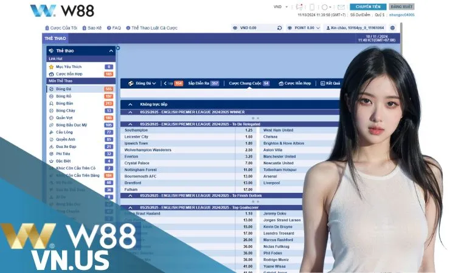
Task: Collapse the Không trực tiếp section
Action: tap(130, 104)
